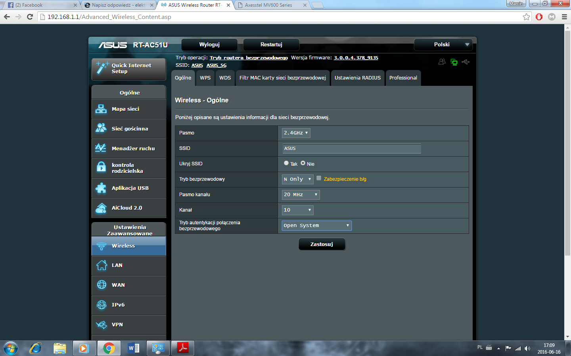The width and height of the screenshot is (571, 356).
Task: Open WAN settings in sidebar
Action: pyautogui.click(x=129, y=285)
